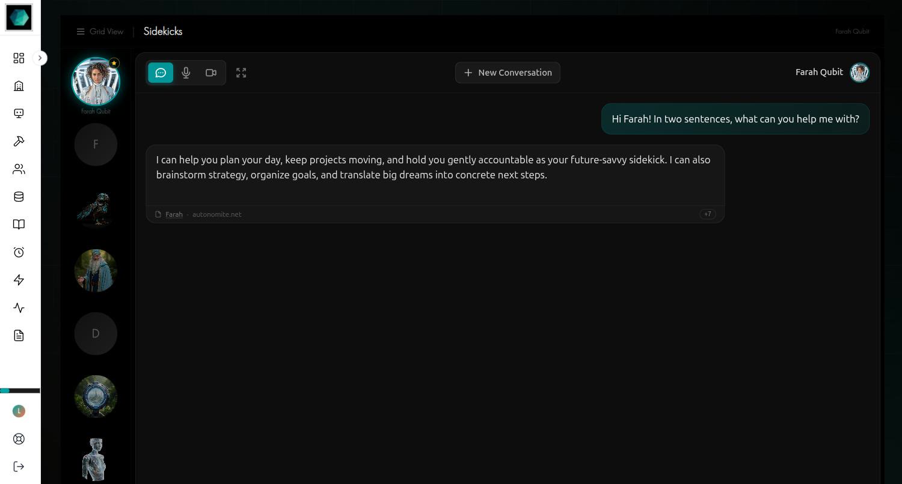Click the hexagon app logo
902x484 pixels.
tap(19, 17)
